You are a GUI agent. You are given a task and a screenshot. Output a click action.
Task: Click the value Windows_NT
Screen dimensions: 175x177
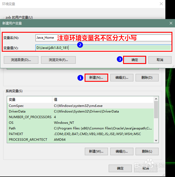64,123
